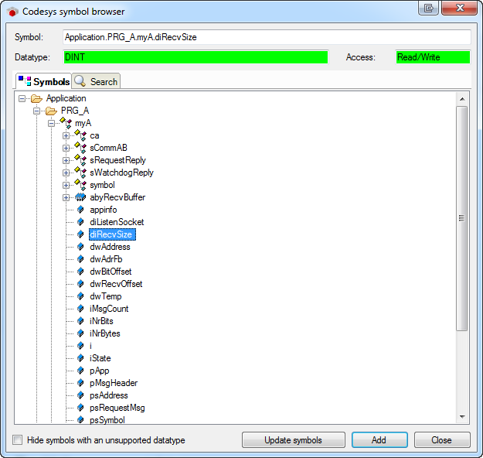Click the diListenSocket variable icon

tap(80, 222)
